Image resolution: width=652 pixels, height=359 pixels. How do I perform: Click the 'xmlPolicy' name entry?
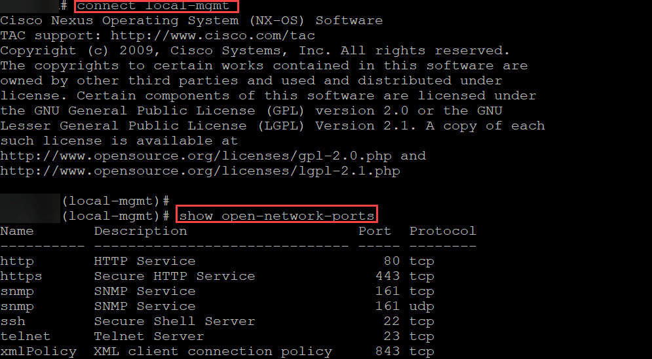coord(38,352)
